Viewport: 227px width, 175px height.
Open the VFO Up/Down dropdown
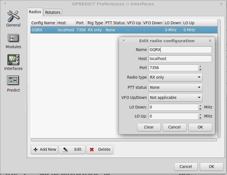175,98
